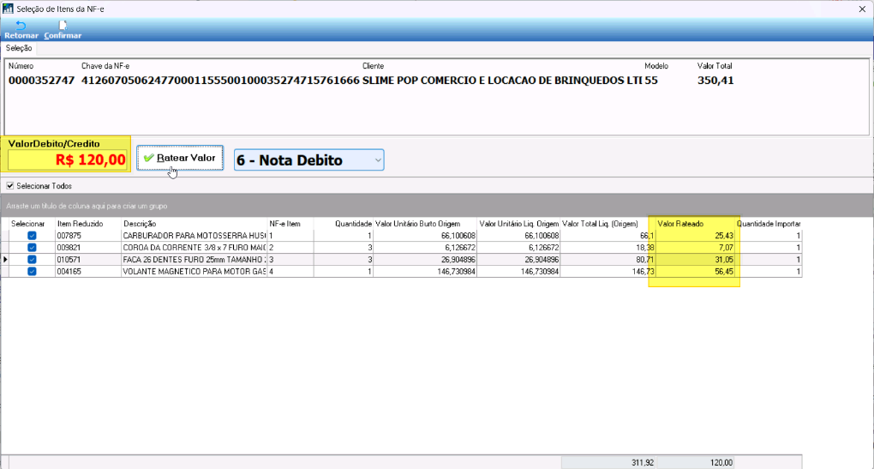The width and height of the screenshot is (874, 469).
Task: Click total value 80,71 cell
Action: pos(608,259)
